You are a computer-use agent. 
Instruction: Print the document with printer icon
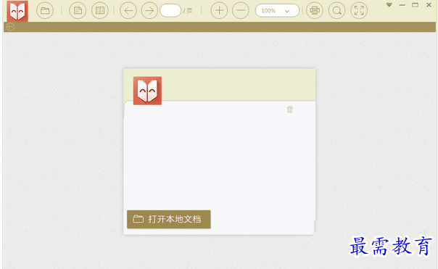315,11
